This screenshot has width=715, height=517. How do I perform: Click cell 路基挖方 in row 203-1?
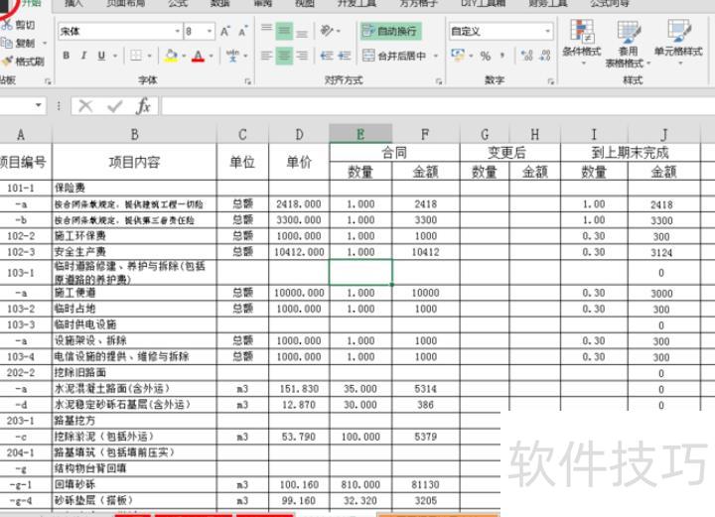(134, 421)
